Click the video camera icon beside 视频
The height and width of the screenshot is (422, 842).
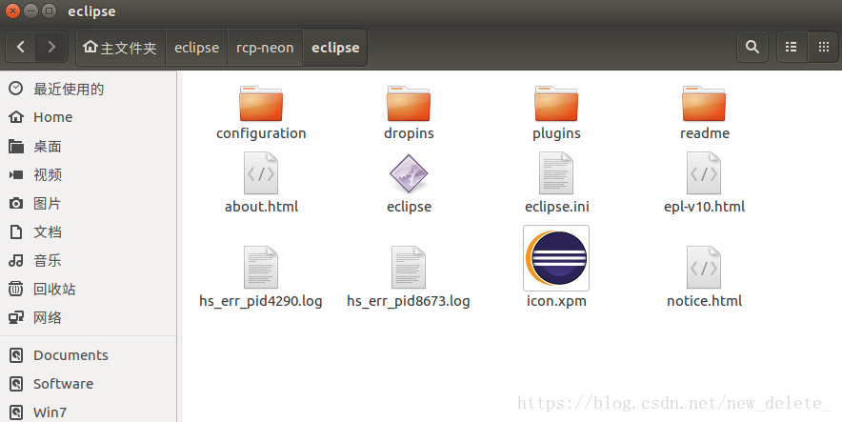(16, 174)
